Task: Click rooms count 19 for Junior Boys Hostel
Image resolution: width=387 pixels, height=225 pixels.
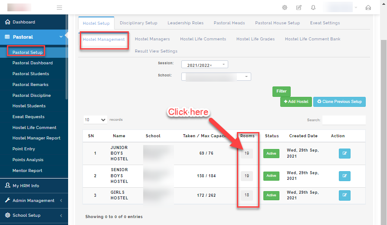Action: pyautogui.click(x=247, y=153)
